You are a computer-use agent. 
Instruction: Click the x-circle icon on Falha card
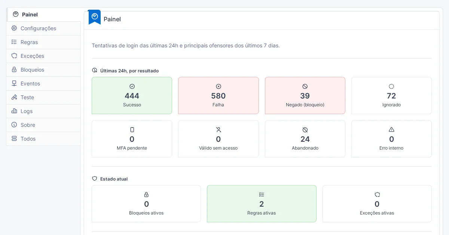(219, 87)
